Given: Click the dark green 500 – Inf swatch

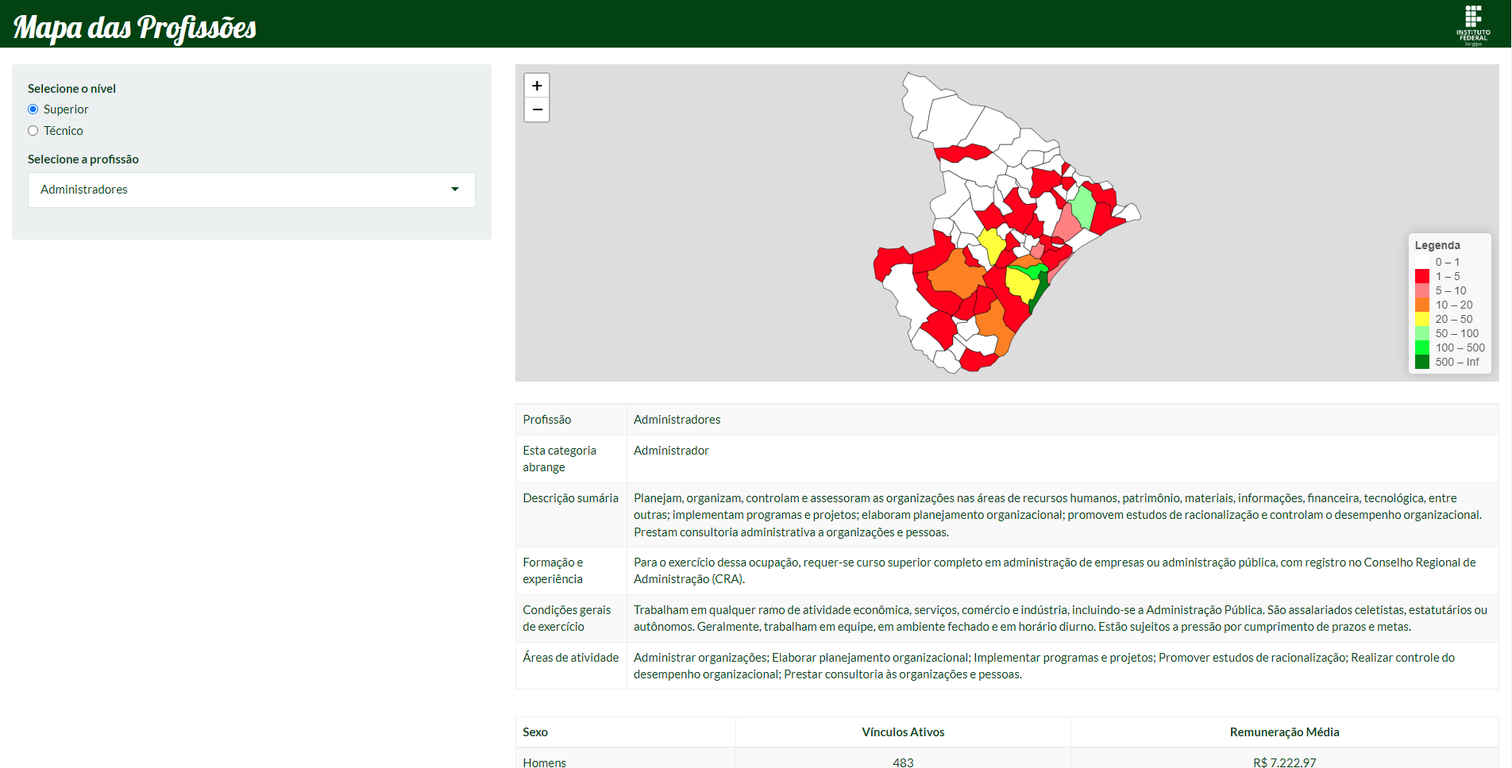Looking at the screenshot, I should tap(1422, 362).
